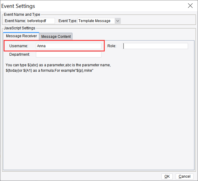The image size is (198, 181).
Task: Click the Username field containing Anna
Action: [69, 46]
